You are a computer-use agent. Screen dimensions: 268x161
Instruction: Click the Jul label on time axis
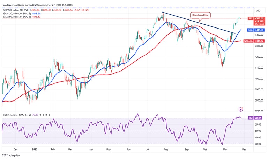148,150
